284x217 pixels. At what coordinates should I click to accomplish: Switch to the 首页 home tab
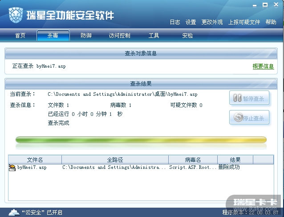coord(20,35)
